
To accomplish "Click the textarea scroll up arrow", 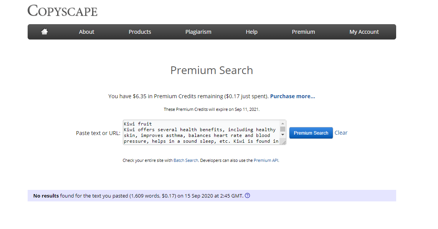I will 283,123.
